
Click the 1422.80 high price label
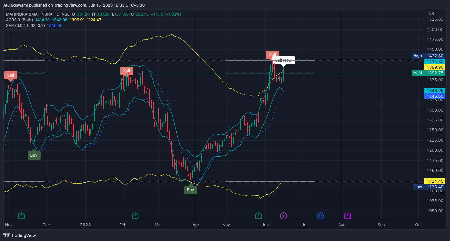coord(435,56)
